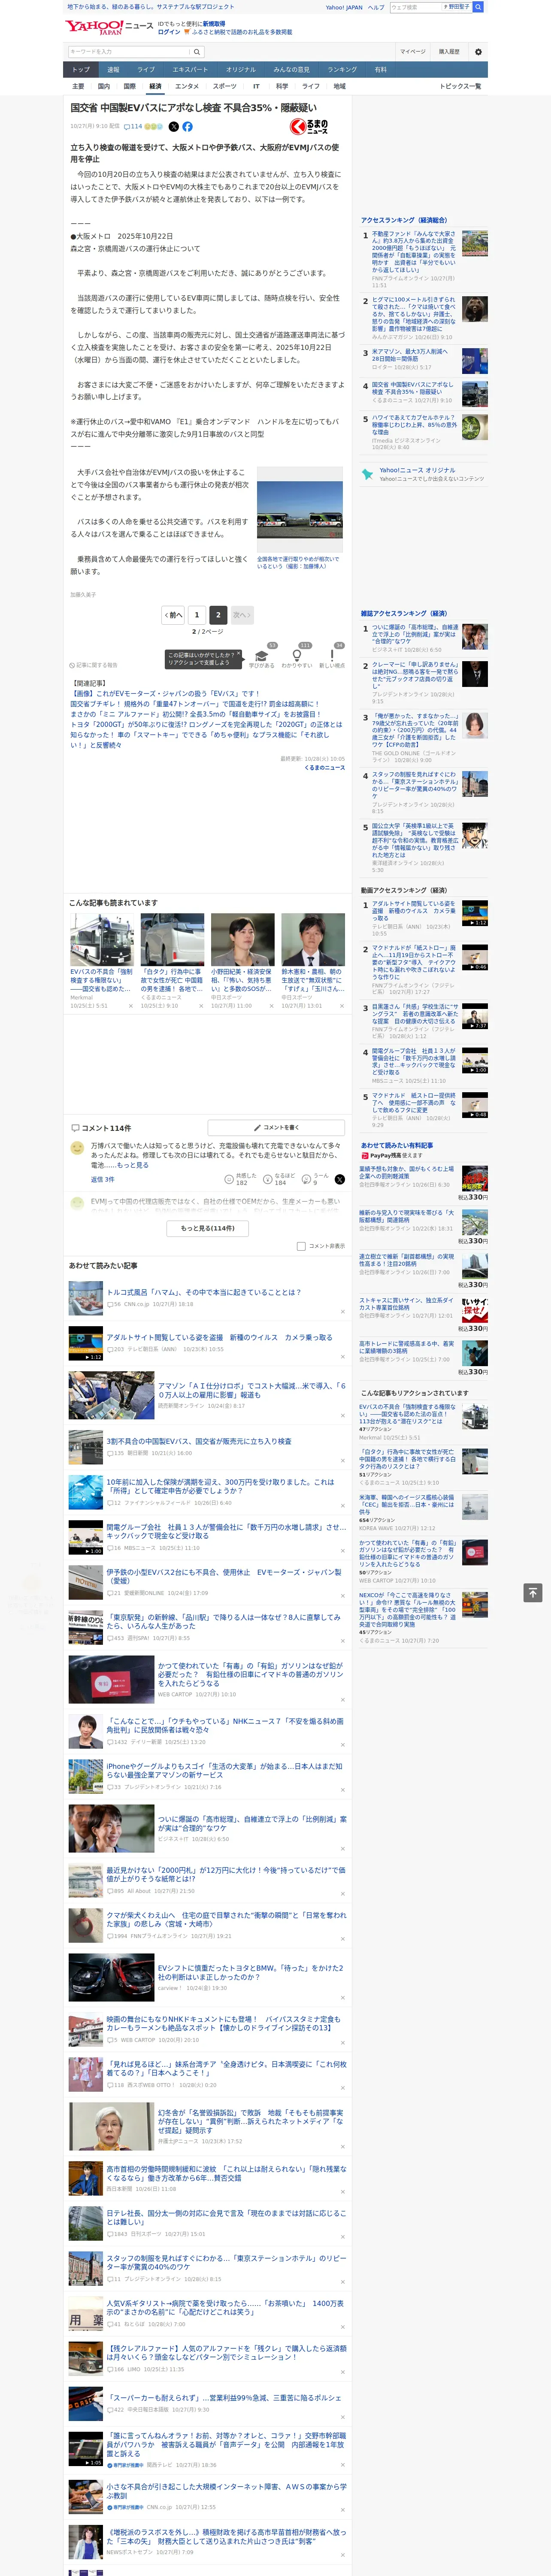Open the 不動産ファンド「みんなで大家さん」 ranking article
This screenshot has height=2576, width=551.
(415, 252)
